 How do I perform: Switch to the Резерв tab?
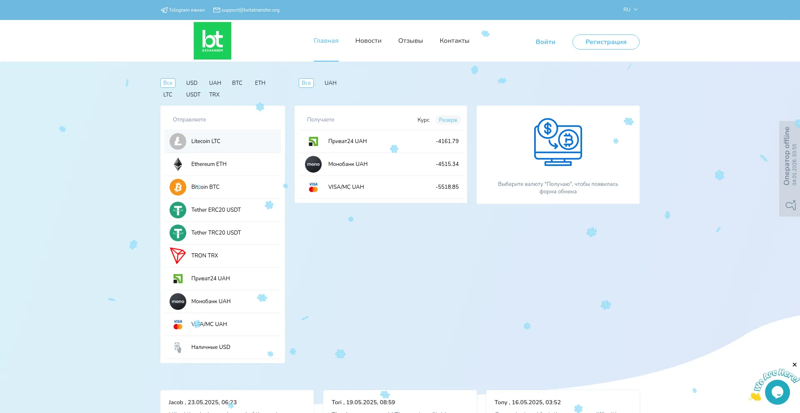pyautogui.click(x=447, y=120)
